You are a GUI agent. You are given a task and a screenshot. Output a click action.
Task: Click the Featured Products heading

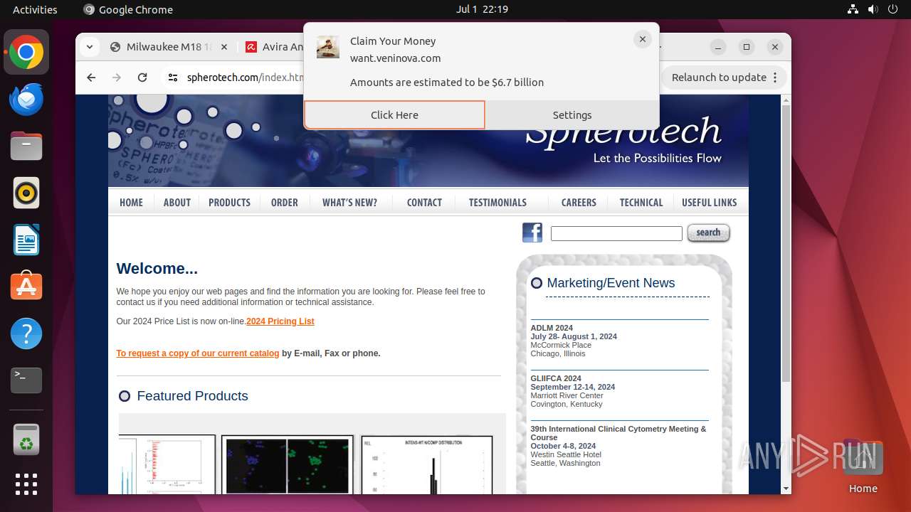(x=192, y=396)
